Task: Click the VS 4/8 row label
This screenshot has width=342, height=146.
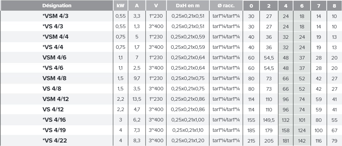Action: coord(52,89)
